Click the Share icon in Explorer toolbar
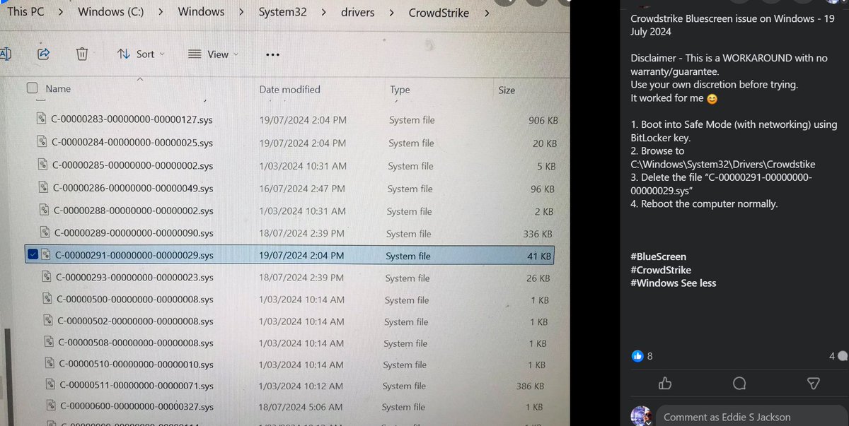This screenshot has height=426, width=849. [43, 54]
